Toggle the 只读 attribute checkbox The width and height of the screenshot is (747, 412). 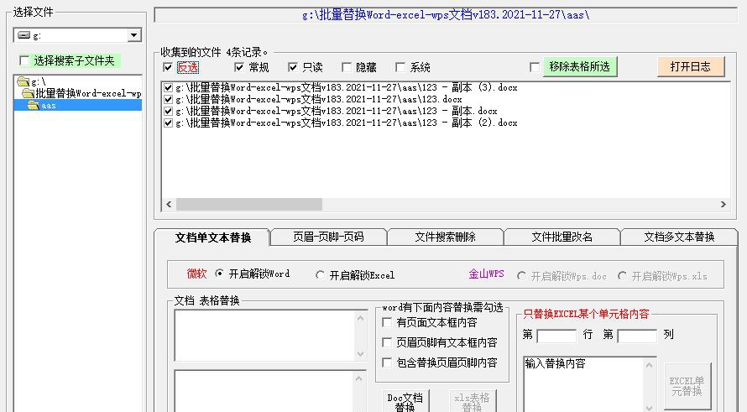point(293,67)
